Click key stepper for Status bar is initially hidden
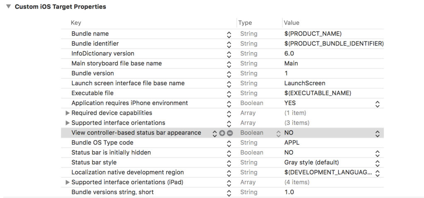Image resolution: width=424 pixels, height=198 pixels. coord(229,153)
